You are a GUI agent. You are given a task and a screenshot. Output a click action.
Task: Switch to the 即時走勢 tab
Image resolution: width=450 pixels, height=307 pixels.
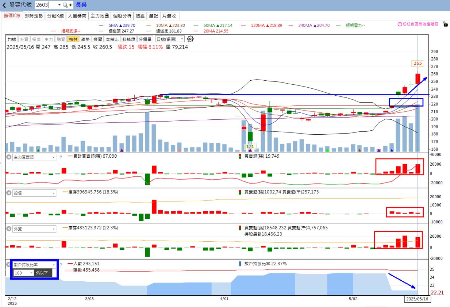click(x=34, y=16)
